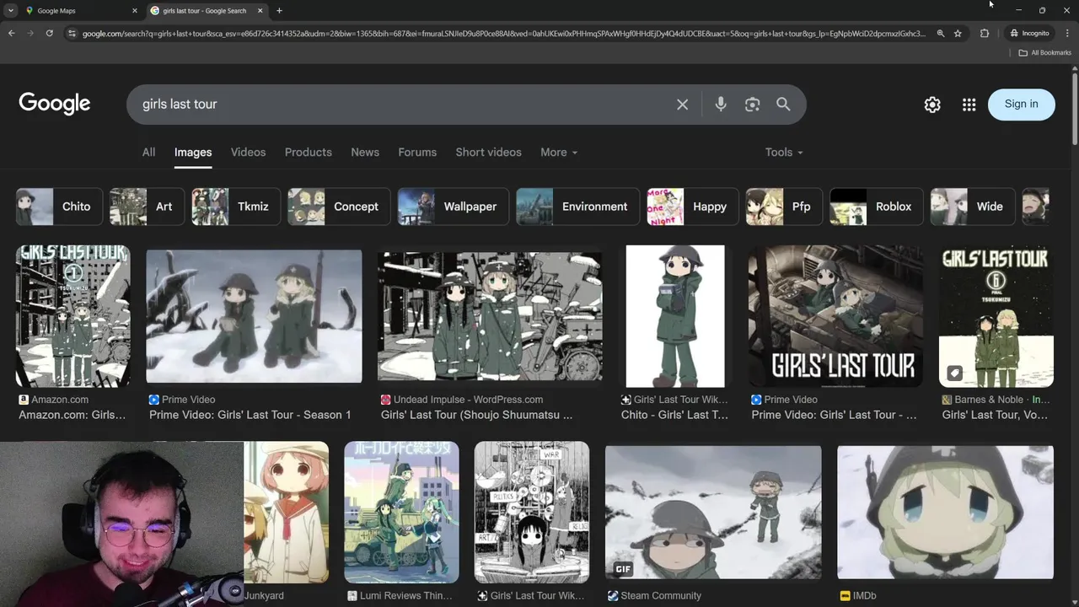Open IMDb close-up face thumbnail
This screenshot has height=607, width=1079.
pos(945,513)
